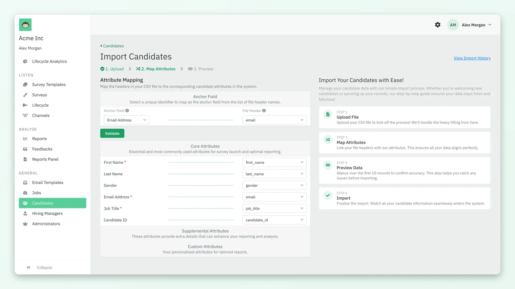
Task: Go to the 1. Upload step
Action: tap(112, 69)
